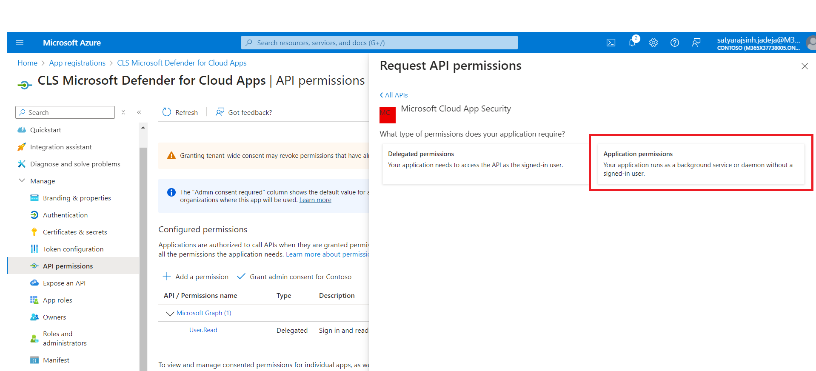
Task: Click the checkmark icon for Grant admin consent
Action: [241, 277]
